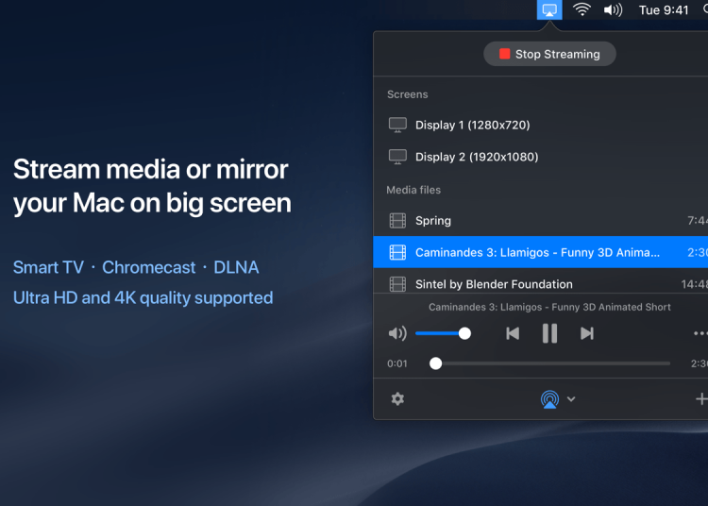The image size is (708, 506).
Task: Open the more options ellipsis menu
Action: click(700, 333)
